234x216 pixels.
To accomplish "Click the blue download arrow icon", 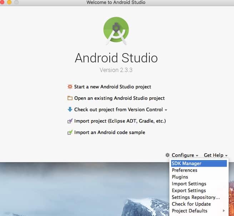I will coord(70,109).
